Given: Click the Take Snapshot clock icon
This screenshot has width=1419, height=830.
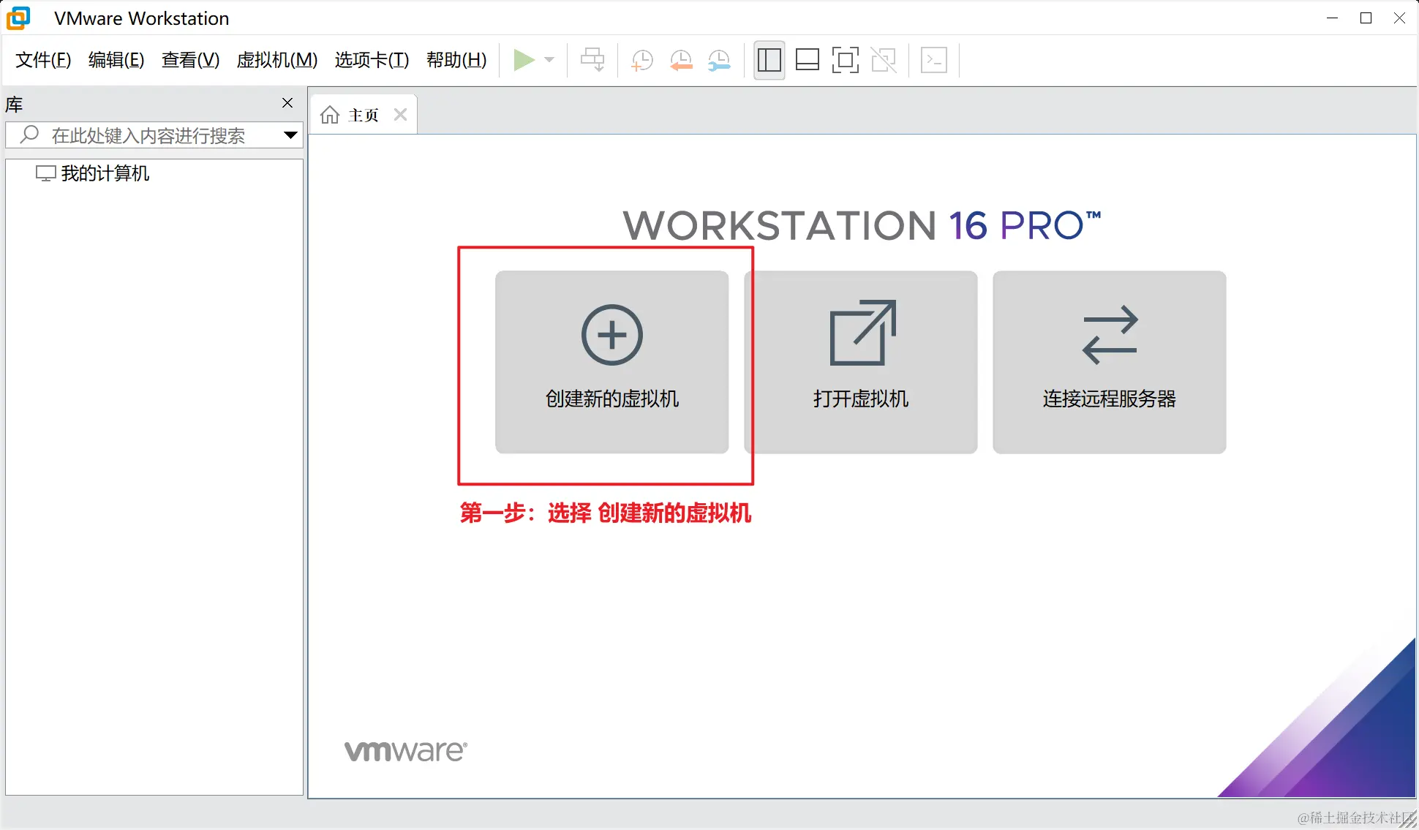Looking at the screenshot, I should [x=642, y=60].
